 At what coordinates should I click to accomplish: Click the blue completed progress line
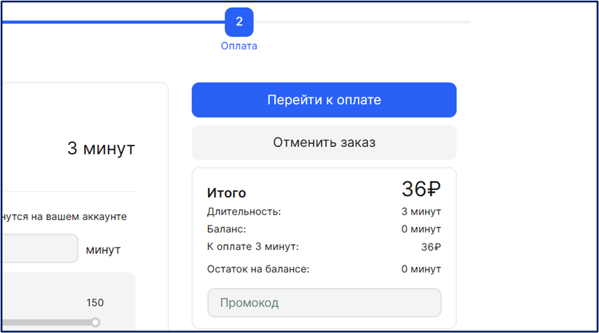[x=114, y=22]
